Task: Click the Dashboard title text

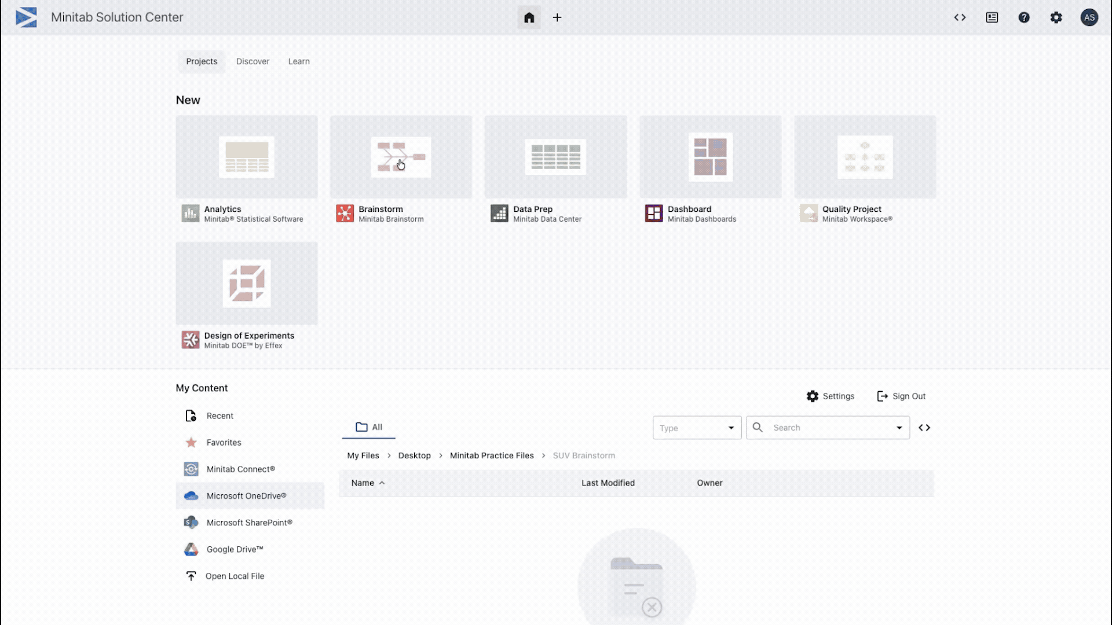Action: pos(689,209)
